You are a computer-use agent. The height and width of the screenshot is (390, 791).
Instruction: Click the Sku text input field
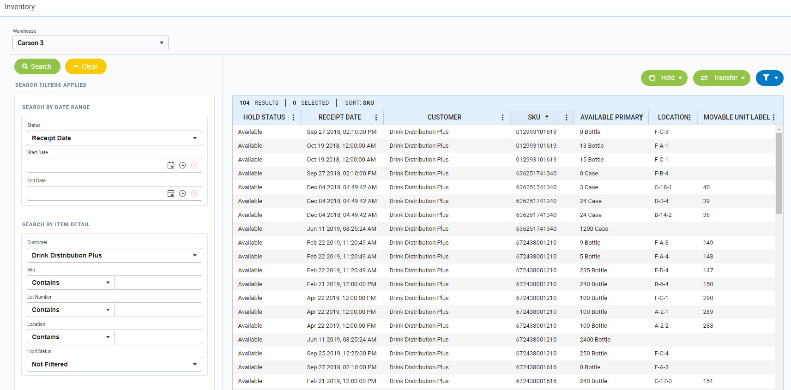click(158, 282)
